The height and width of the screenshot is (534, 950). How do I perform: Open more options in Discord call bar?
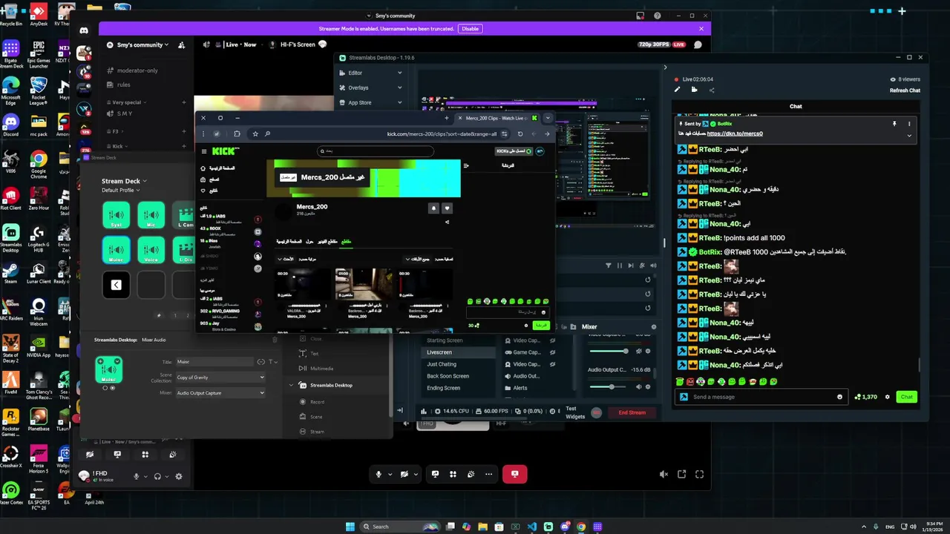click(488, 474)
